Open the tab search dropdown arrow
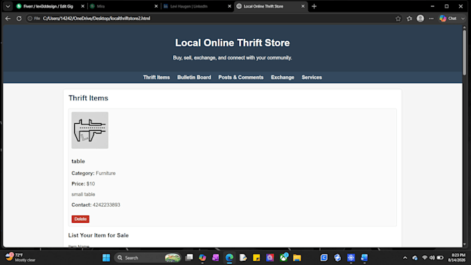Image resolution: width=471 pixels, height=265 pixels. pos(8,6)
